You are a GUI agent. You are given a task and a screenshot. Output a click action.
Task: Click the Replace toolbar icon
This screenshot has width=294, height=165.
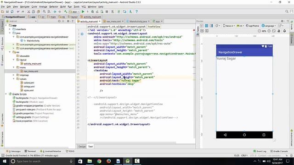coord(49,11)
